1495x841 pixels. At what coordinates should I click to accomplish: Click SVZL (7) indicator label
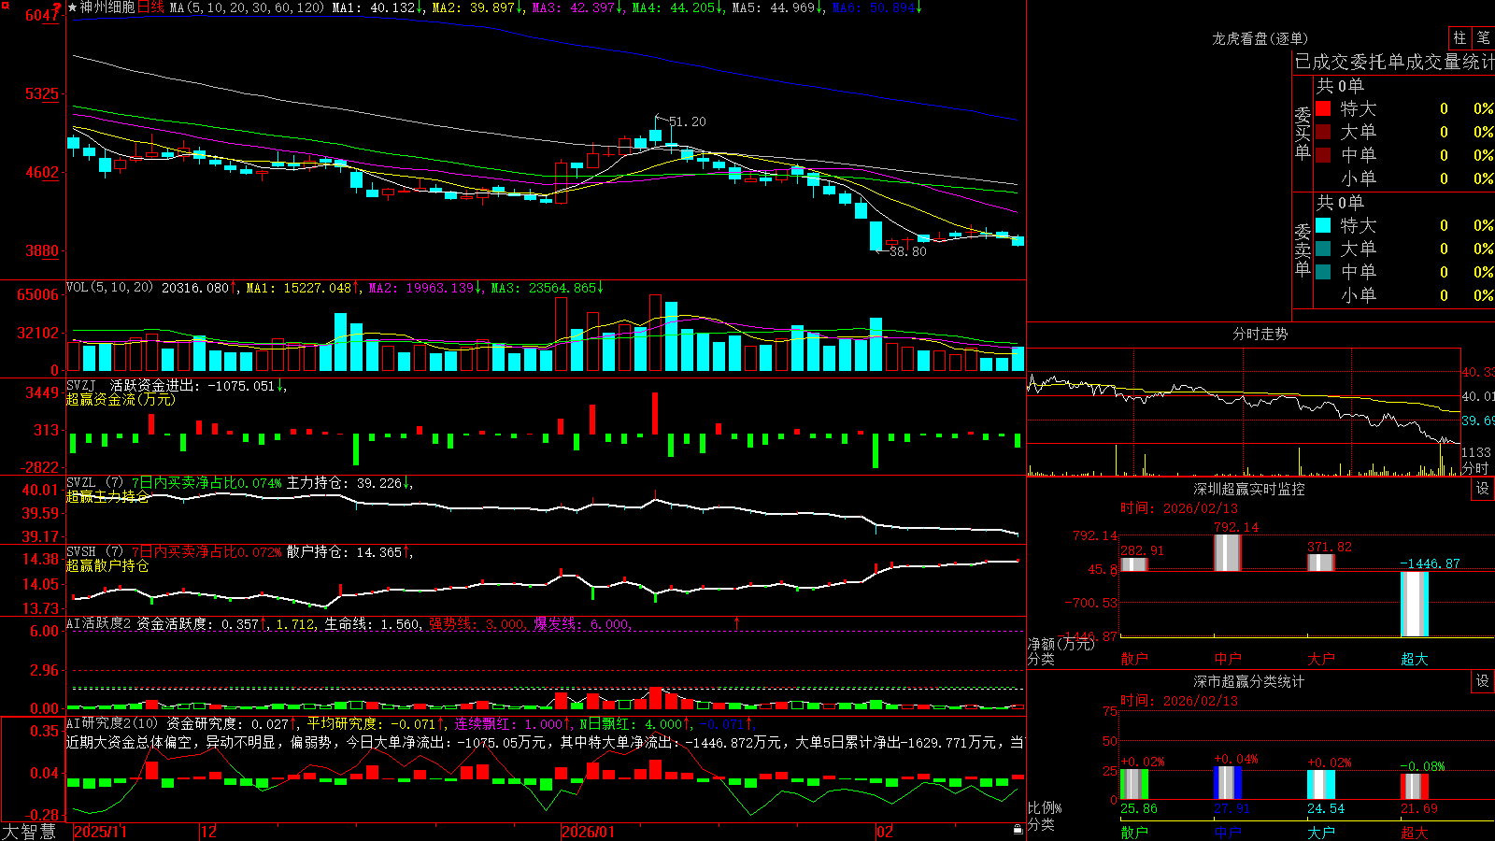(x=94, y=483)
